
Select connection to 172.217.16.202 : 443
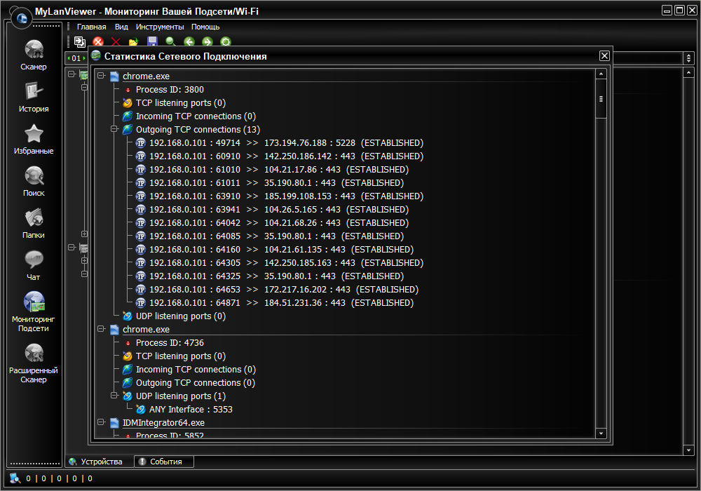[284, 290]
